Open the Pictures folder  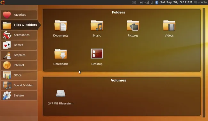pos(133,25)
